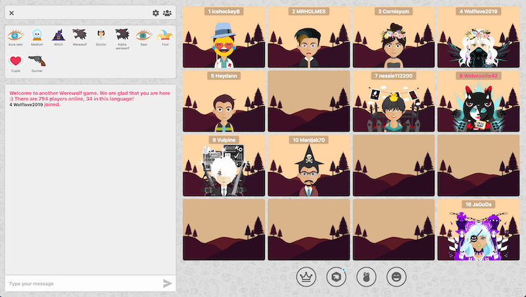The height and width of the screenshot is (297, 526).
Task: Select the Medium crystal ball icon
Action: pyautogui.click(x=37, y=36)
